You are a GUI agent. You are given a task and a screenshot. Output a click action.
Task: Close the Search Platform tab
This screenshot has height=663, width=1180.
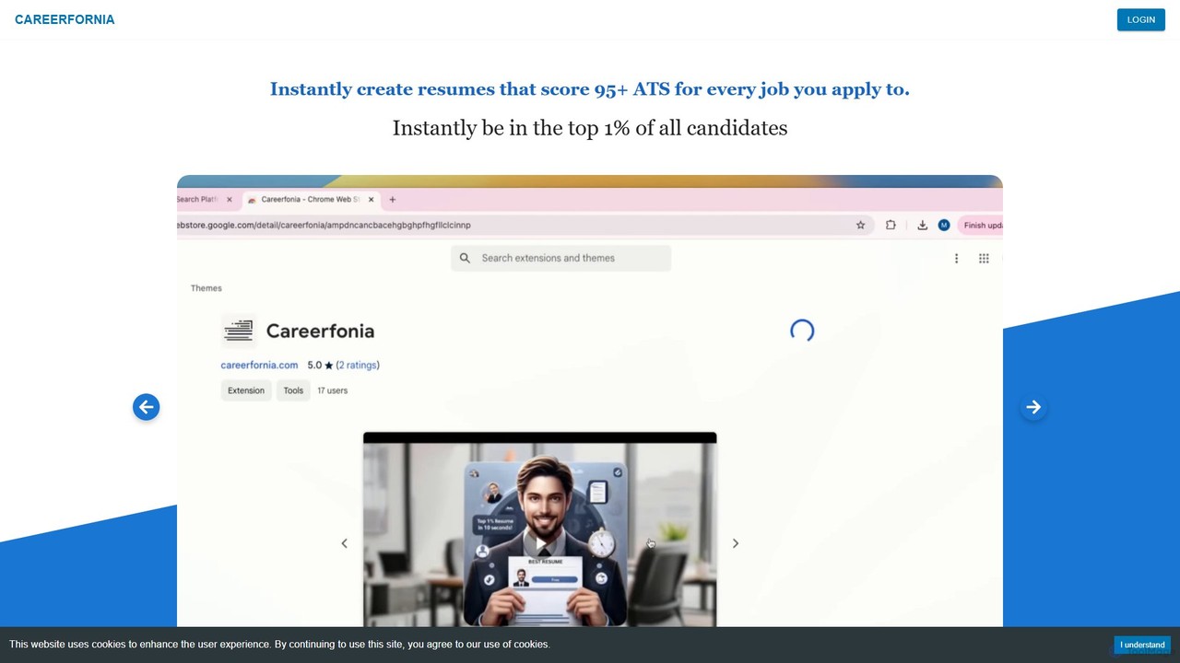[x=230, y=199]
